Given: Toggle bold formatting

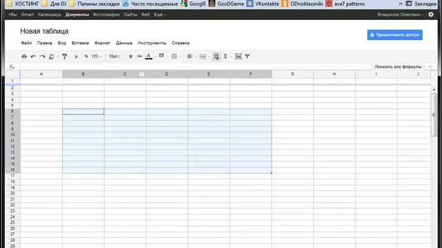Looking at the screenshot, I should pos(131,56).
